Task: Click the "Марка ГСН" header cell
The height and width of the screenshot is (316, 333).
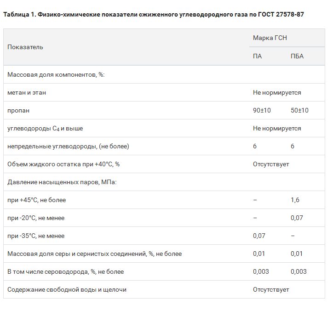Action: pyautogui.click(x=270, y=38)
